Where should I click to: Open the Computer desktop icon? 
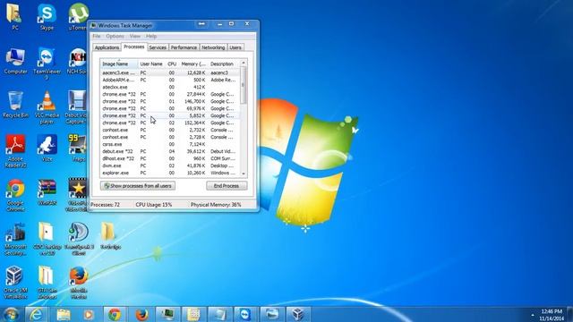(15, 61)
